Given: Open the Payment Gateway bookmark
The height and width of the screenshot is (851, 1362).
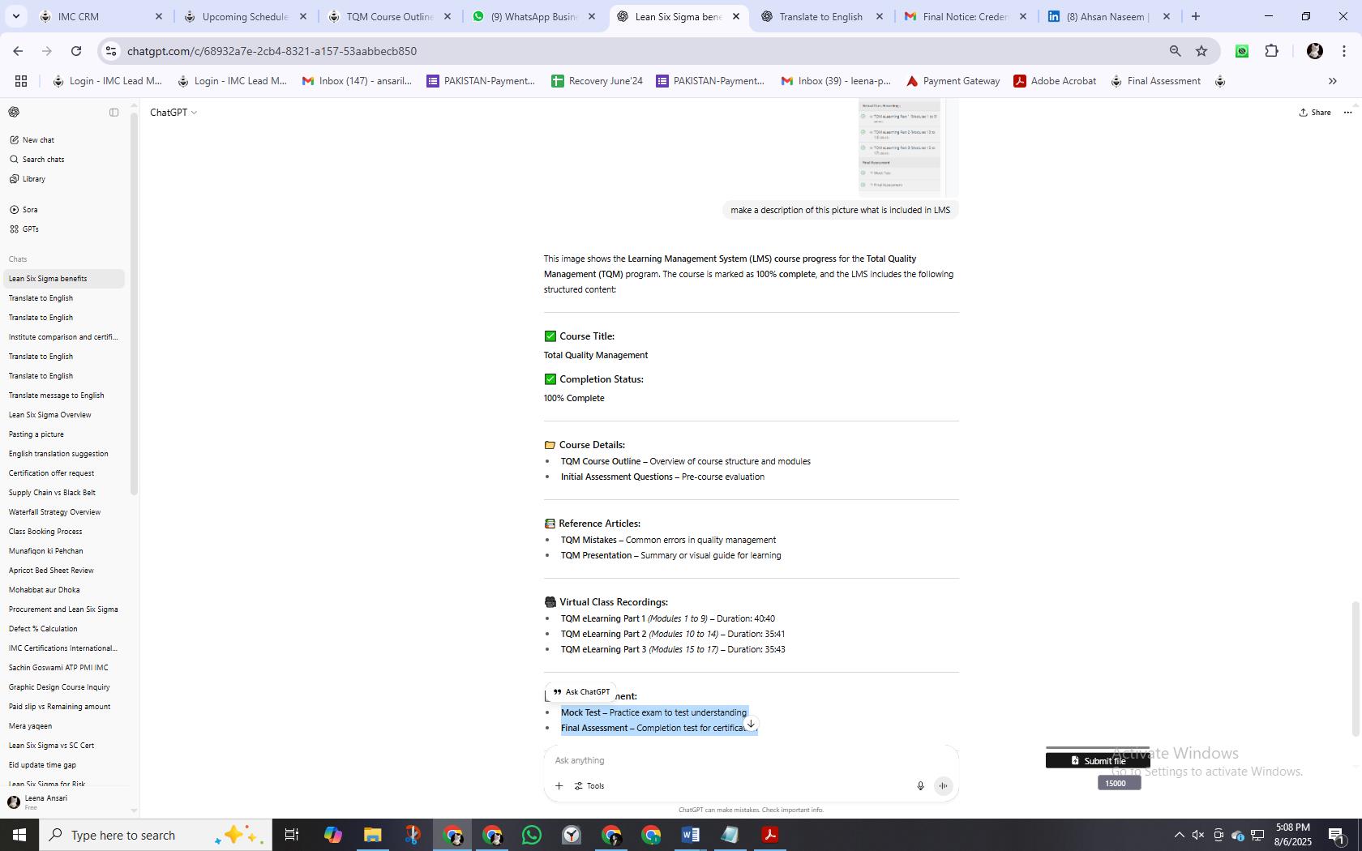Looking at the screenshot, I should tap(953, 80).
